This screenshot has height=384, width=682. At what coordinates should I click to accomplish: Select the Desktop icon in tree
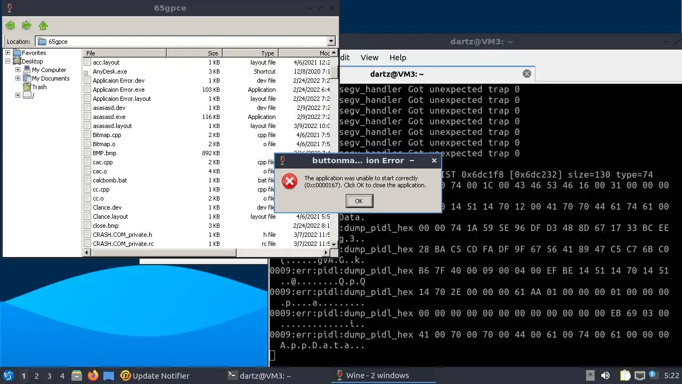[17, 61]
